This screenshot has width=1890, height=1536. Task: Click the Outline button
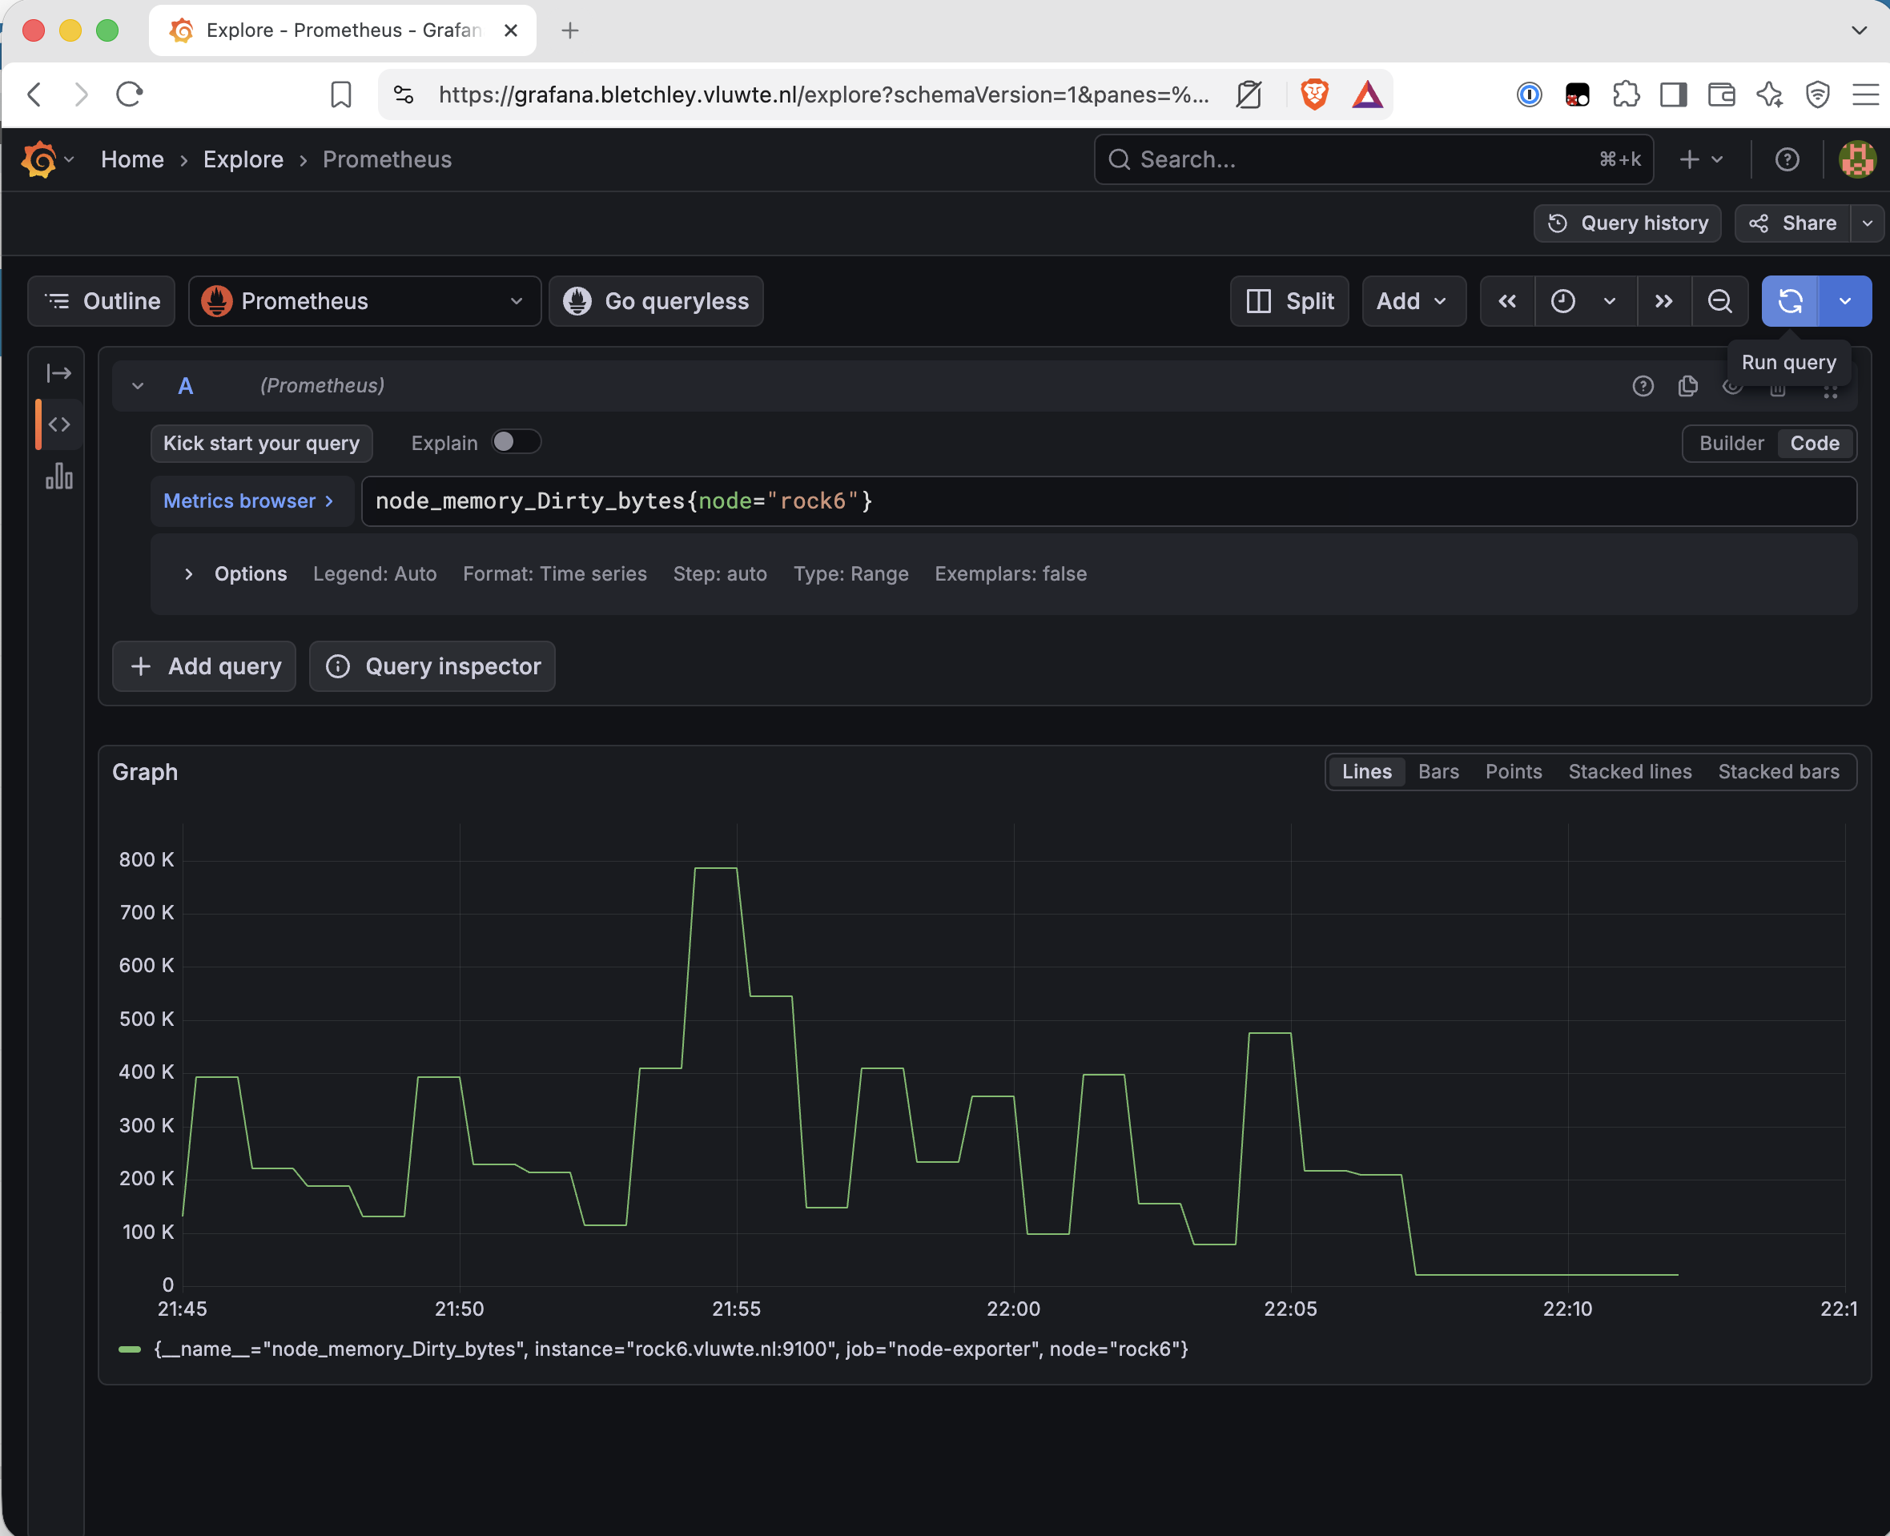[101, 301]
